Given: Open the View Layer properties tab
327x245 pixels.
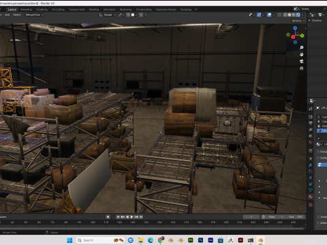Looking at the screenshot, I should coord(311,129).
